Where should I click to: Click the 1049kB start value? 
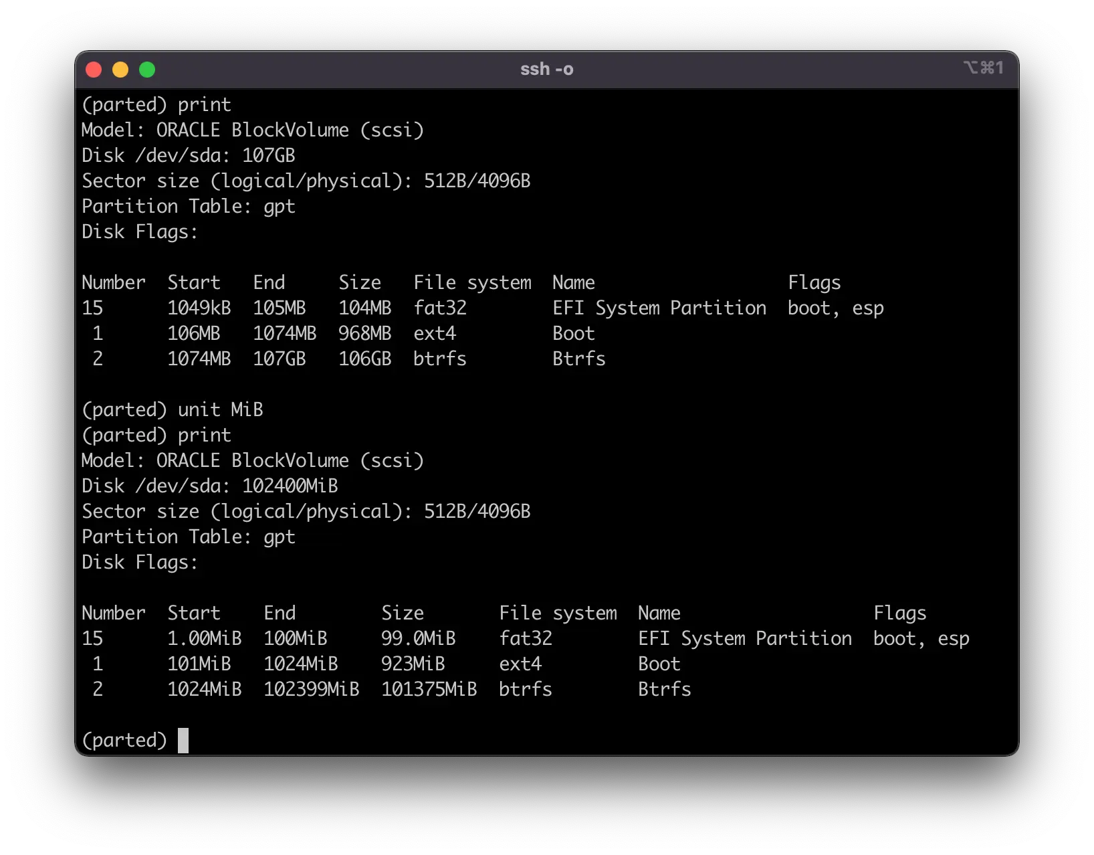(x=199, y=308)
